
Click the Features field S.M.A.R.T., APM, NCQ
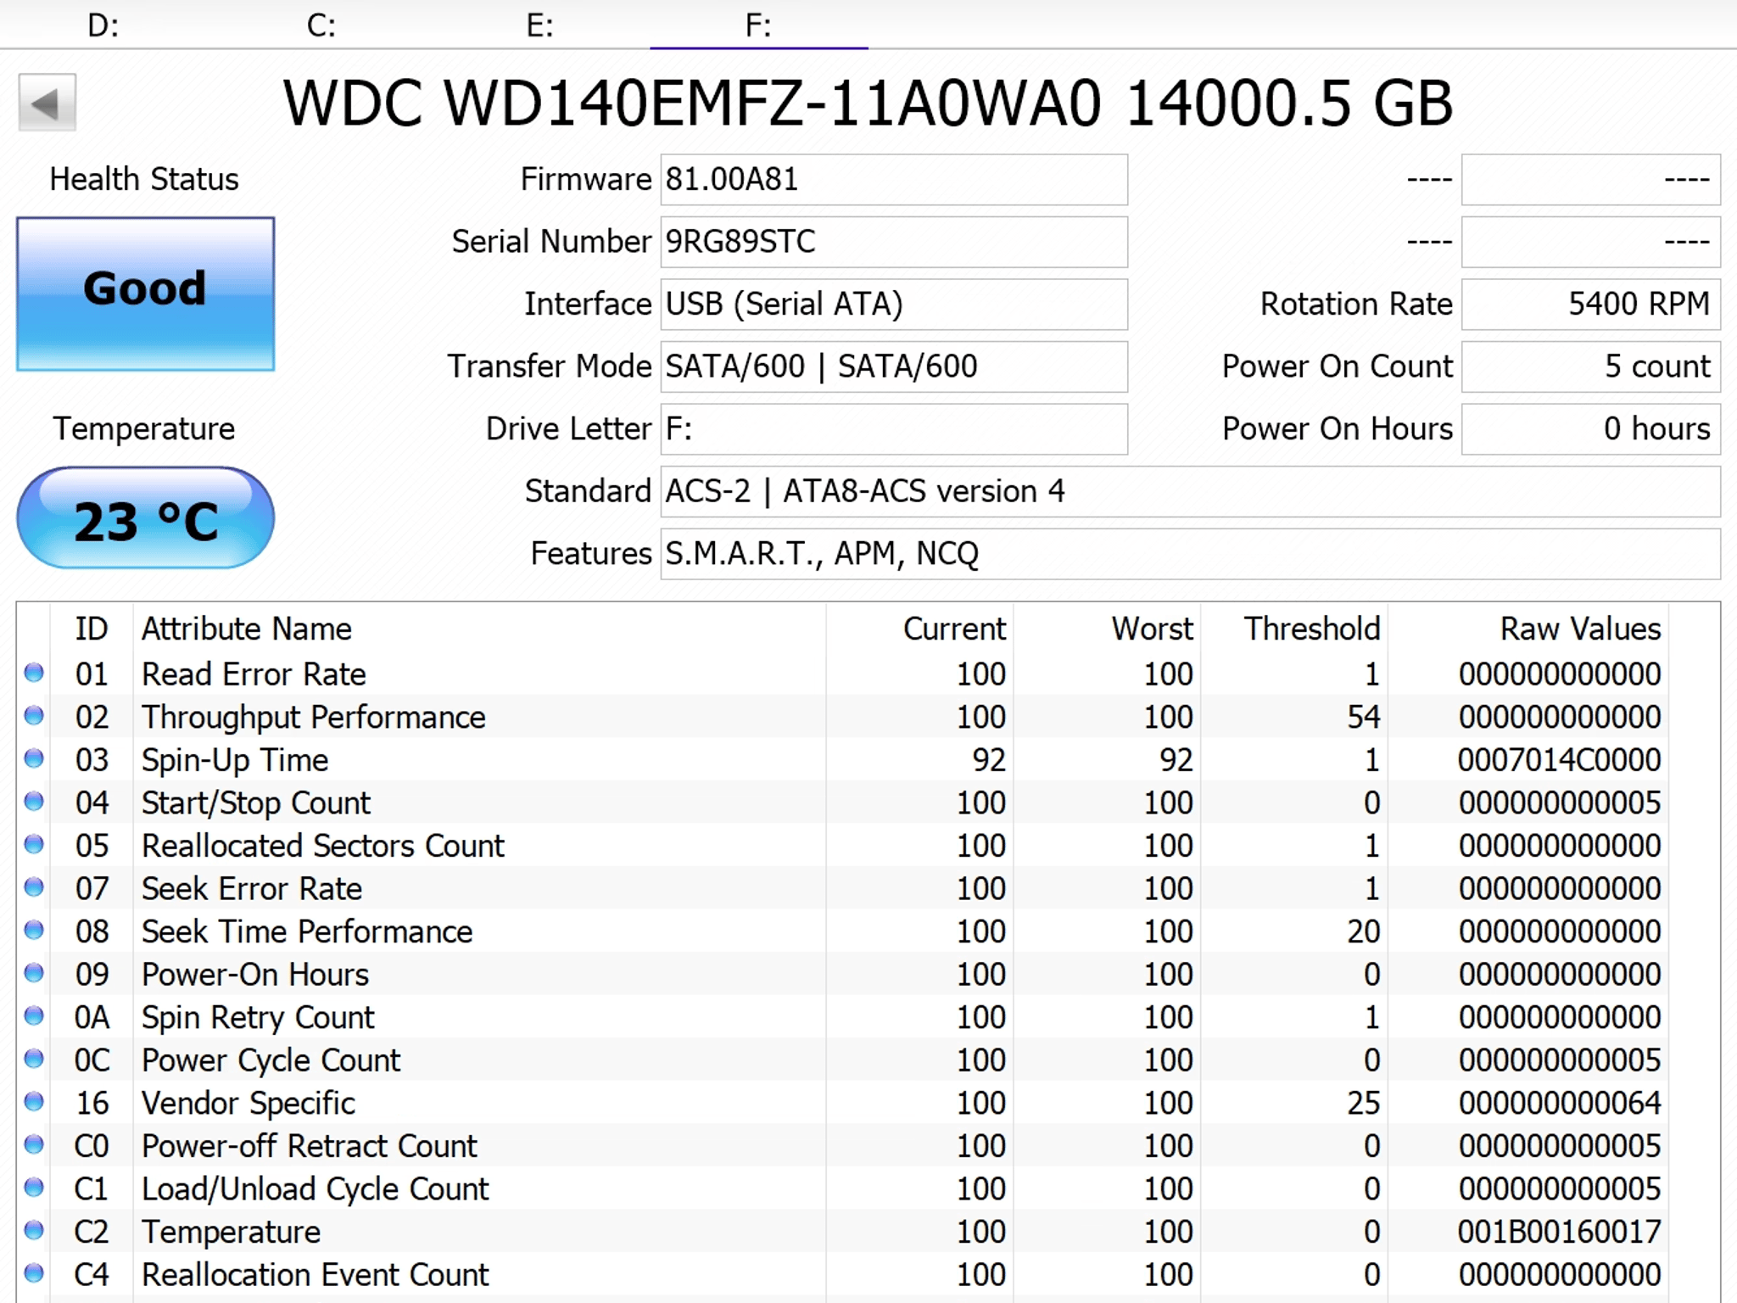point(1191,554)
